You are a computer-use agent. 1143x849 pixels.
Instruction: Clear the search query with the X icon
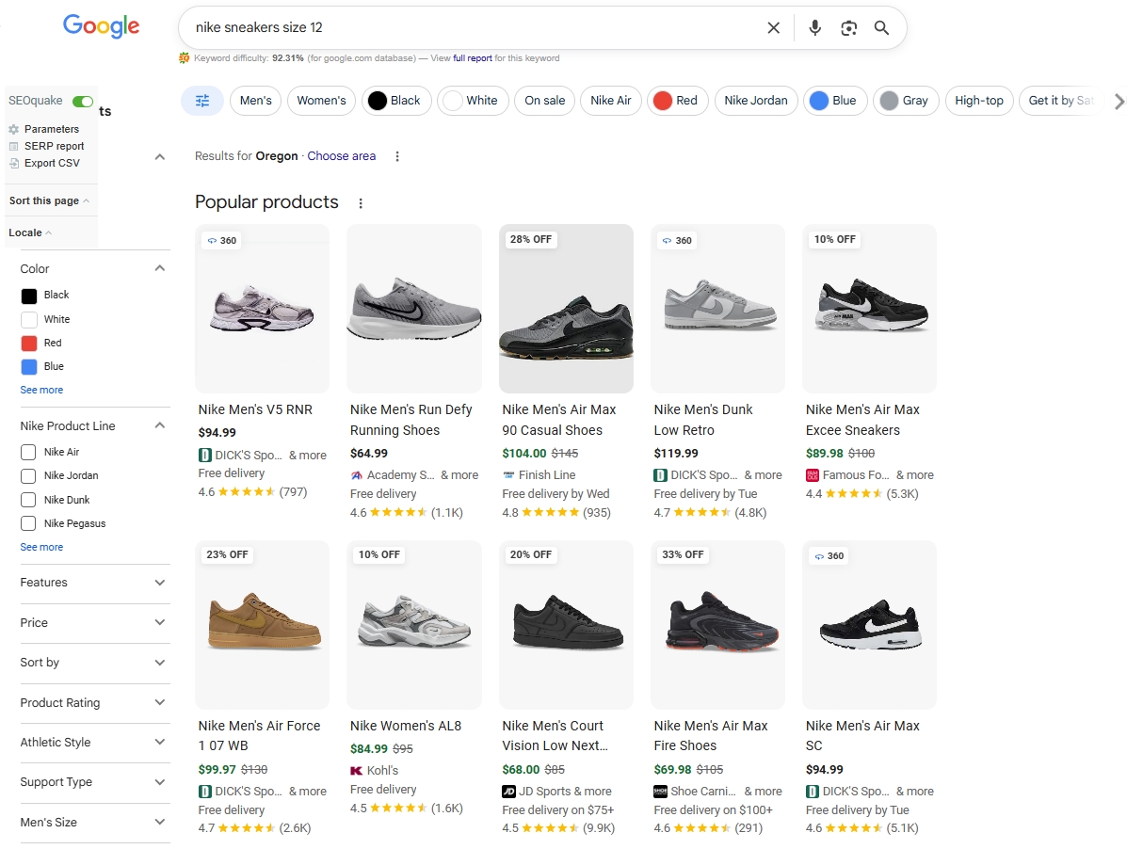tap(773, 27)
